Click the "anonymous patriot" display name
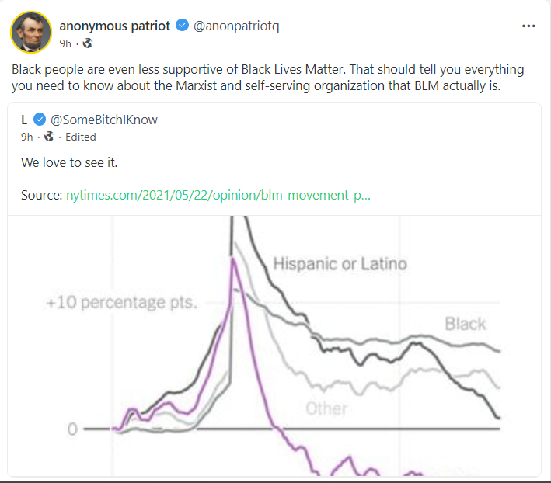 [x=115, y=26]
